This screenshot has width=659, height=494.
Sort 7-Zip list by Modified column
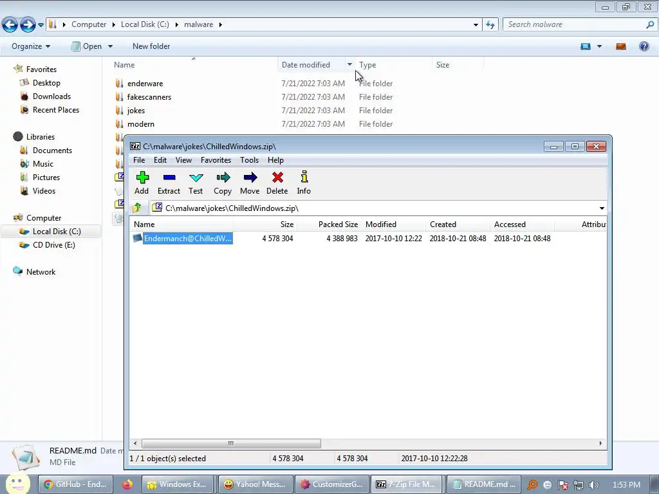coord(393,224)
